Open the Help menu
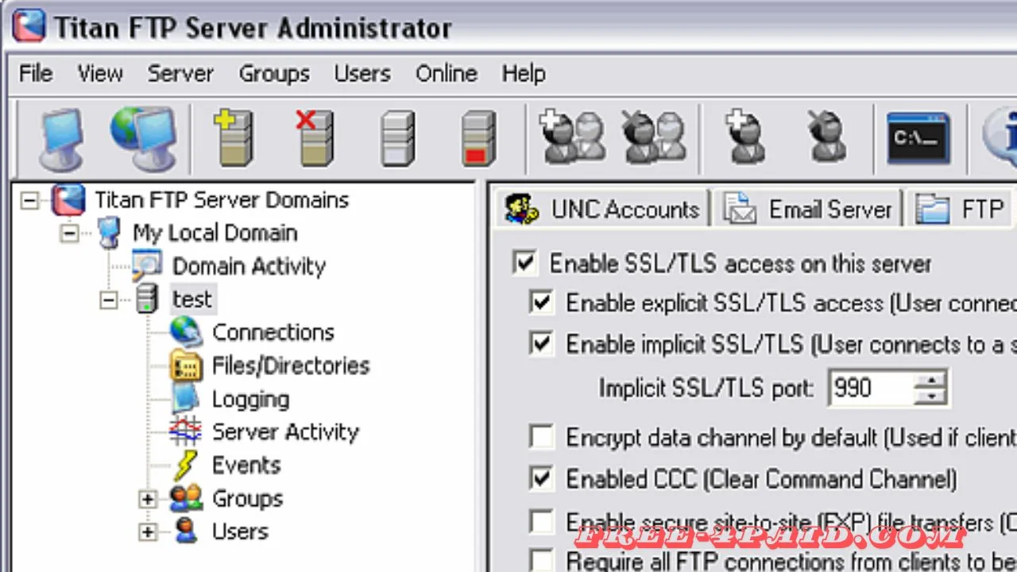The width and height of the screenshot is (1017, 572). pyautogui.click(x=524, y=74)
